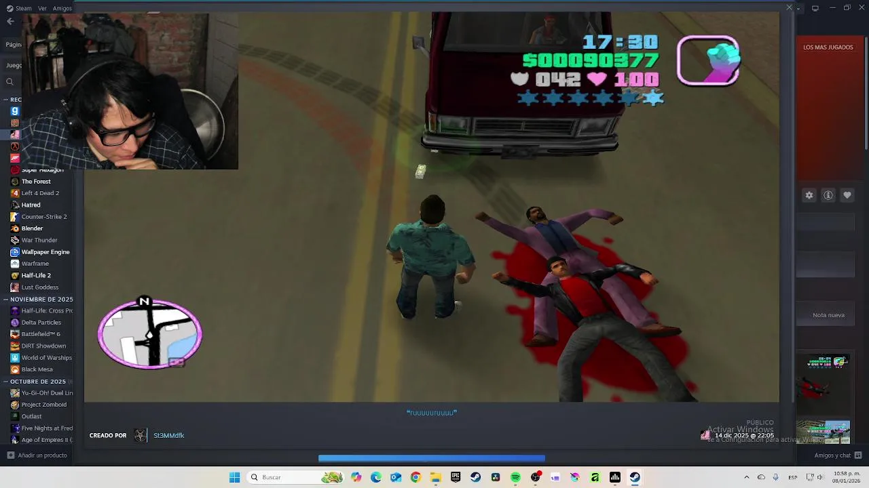This screenshot has height=488, width=869.
Task: Click the Nota nueva button
Action: click(829, 315)
